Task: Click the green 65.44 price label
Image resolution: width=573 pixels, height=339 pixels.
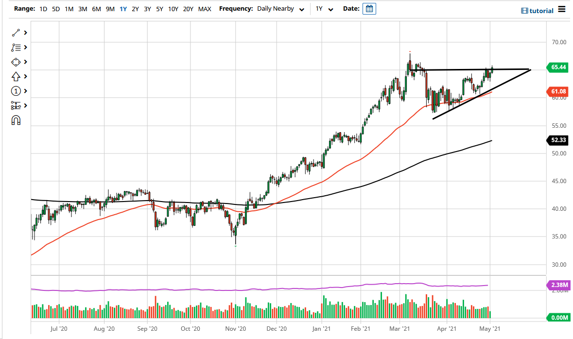Action: pos(557,68)
